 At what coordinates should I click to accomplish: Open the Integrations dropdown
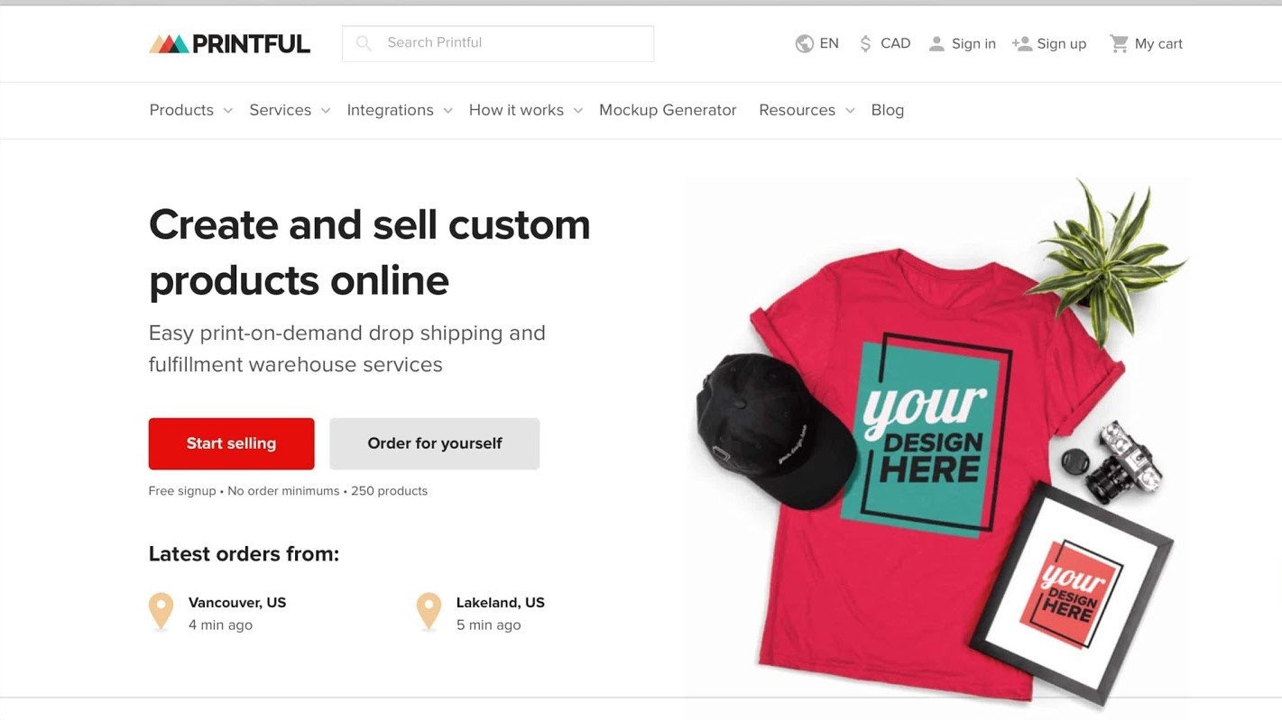pyautogui.click(x=399, y=110)
